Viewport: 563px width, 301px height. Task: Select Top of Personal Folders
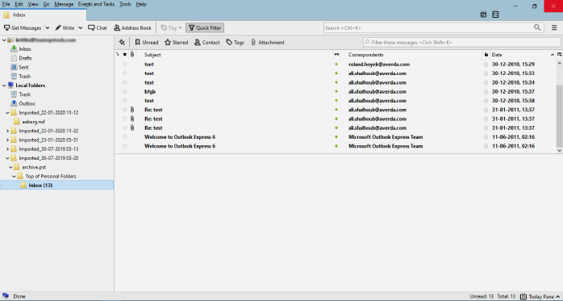[x=51, y=177]
